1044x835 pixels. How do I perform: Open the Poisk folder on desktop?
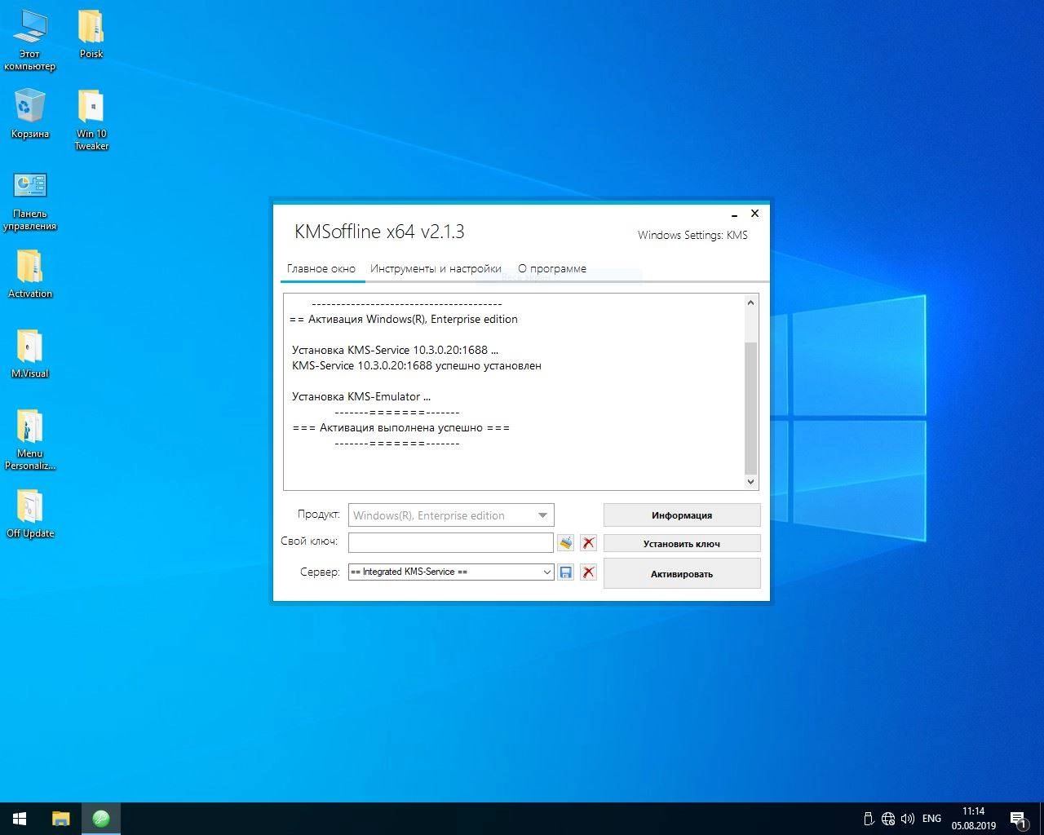point(91,35)
